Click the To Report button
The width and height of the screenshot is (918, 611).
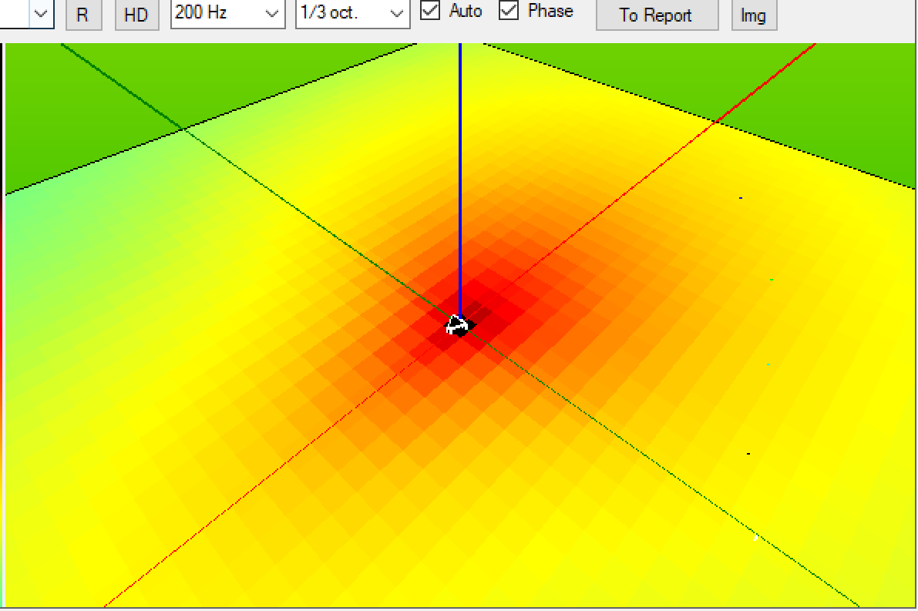(x=656, y=15)
